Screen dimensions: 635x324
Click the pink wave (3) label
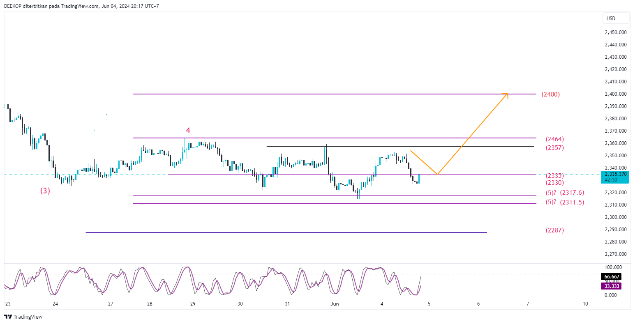tap(45, 191)
